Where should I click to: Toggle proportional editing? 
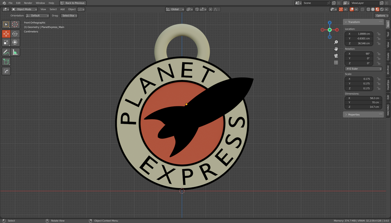tap(210, 9)
